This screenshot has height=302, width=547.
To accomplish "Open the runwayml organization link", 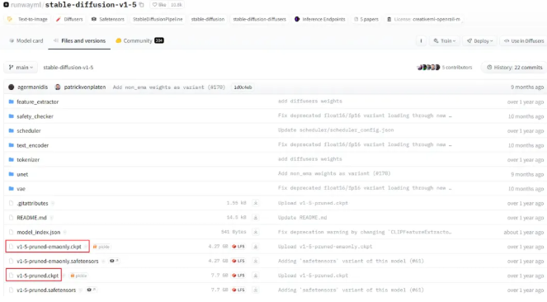I will (26, 5).
